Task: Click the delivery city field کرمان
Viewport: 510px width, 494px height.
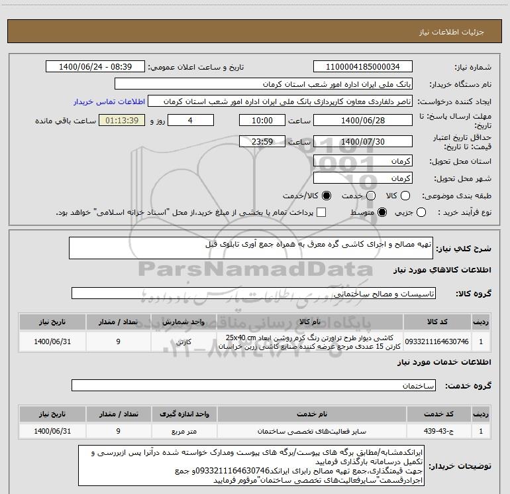Action: click(363, 178)
